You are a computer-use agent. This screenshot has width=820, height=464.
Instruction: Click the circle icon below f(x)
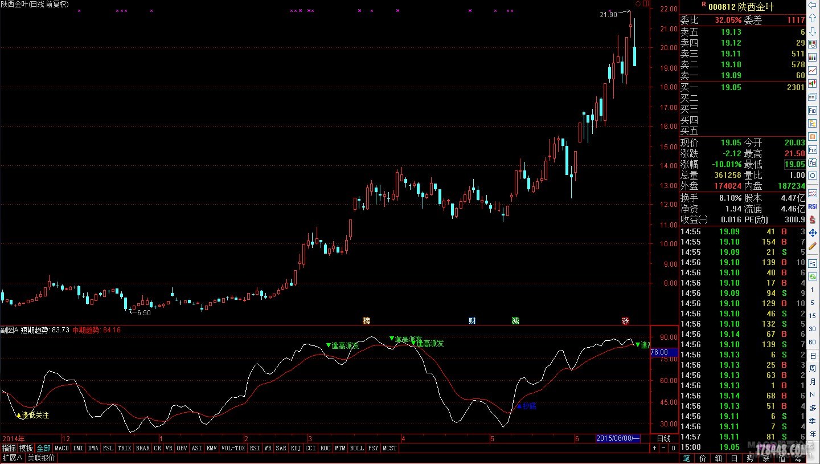click(813, 176)
